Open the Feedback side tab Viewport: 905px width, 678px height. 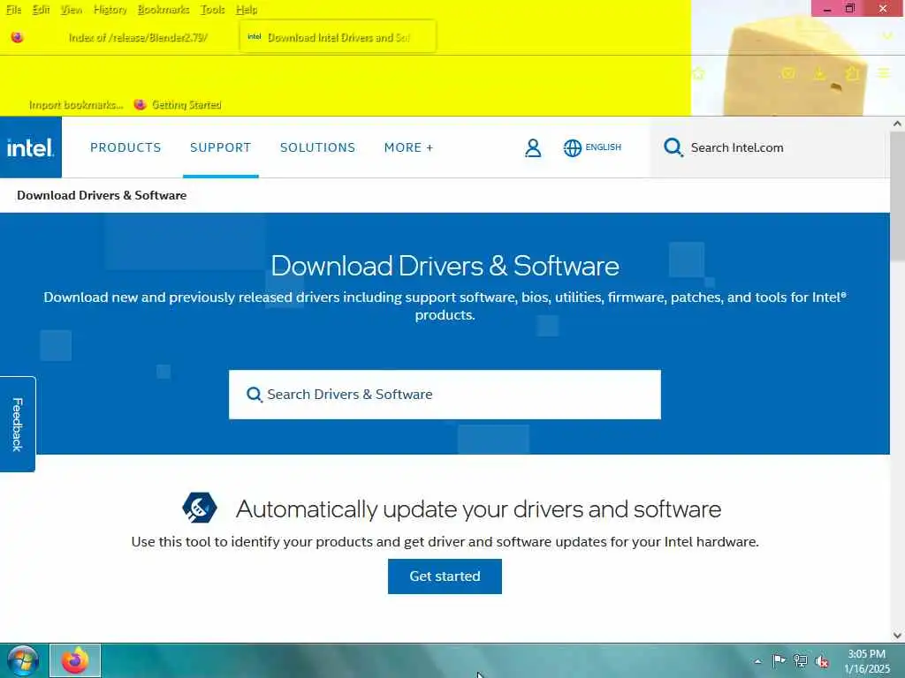18,425
